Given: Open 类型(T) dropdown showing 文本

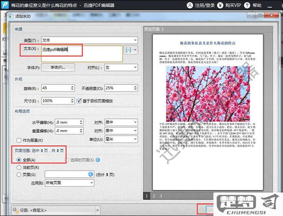Looking at the screenshot, I should pyautogui.click(x=90, y=40).
